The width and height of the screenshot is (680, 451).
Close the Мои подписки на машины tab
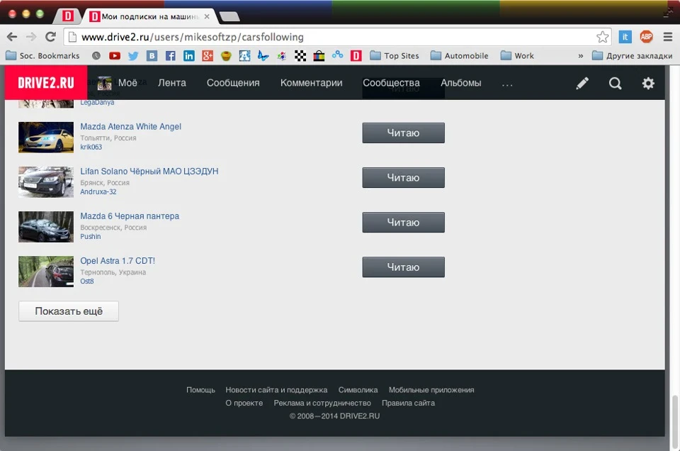pos(207,16)
